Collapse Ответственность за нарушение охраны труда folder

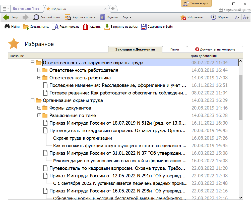click(x=32, y=63)
